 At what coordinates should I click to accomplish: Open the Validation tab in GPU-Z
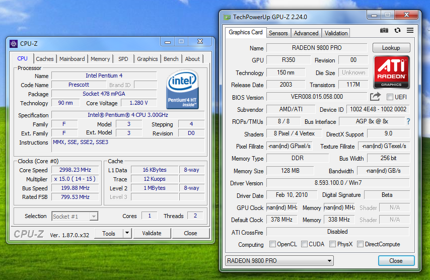click(336, 33)
